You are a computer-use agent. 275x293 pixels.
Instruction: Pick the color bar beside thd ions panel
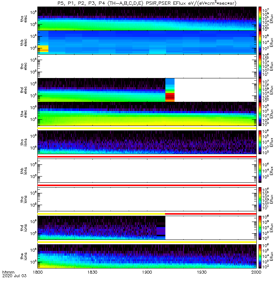coord(260,227)
